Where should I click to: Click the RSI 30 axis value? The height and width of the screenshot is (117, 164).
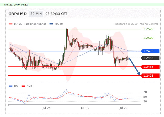point(145,101)
